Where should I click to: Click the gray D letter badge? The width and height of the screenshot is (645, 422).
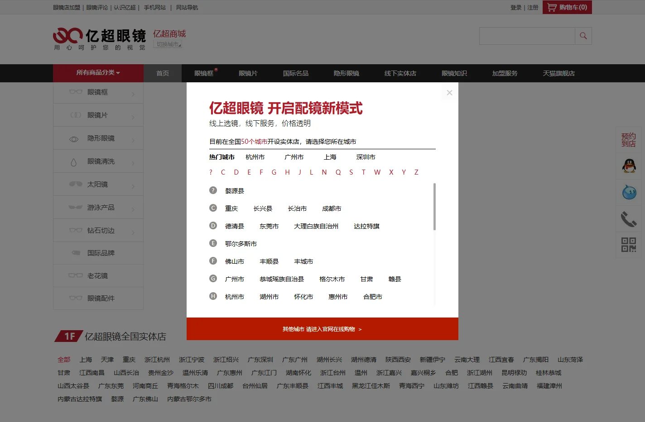click(x=213, y=226)
